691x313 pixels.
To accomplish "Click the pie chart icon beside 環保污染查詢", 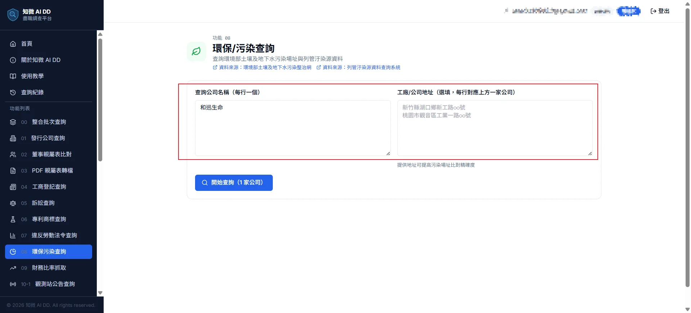I will [13, 252].
